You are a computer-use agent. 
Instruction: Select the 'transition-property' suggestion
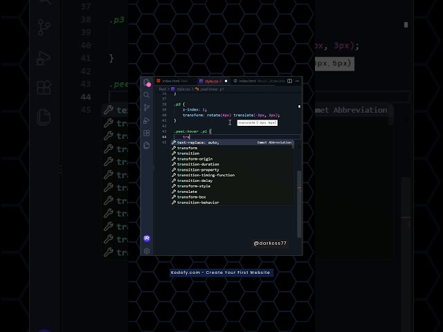coord(233,169)
